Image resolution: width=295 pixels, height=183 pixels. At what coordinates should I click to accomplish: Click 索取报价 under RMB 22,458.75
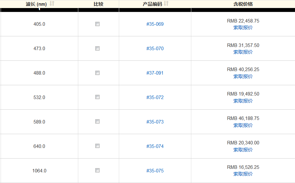point(243,28)
